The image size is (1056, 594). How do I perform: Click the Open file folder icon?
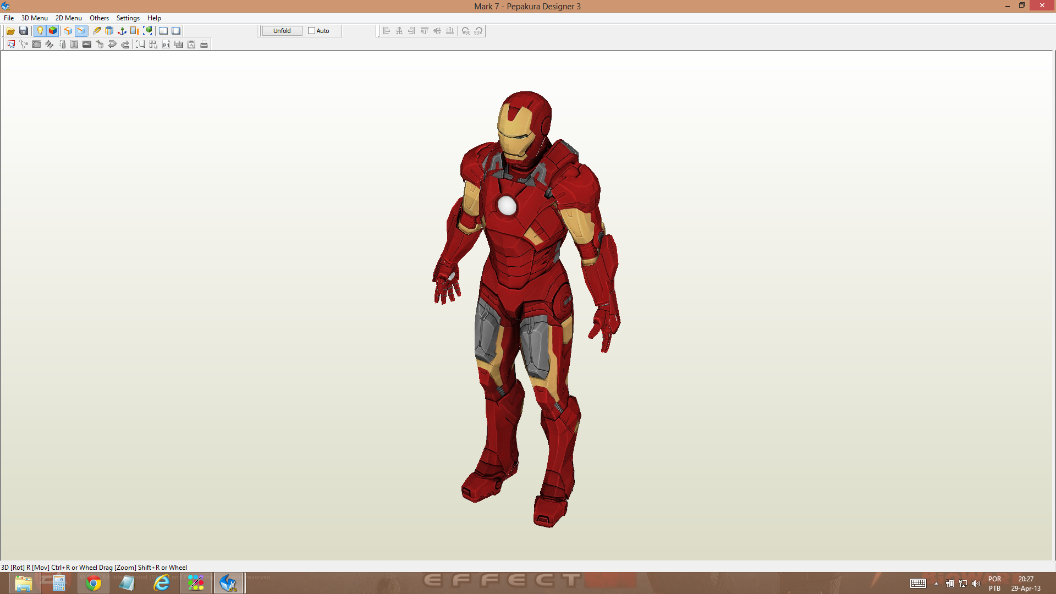[x=10, y=31]
